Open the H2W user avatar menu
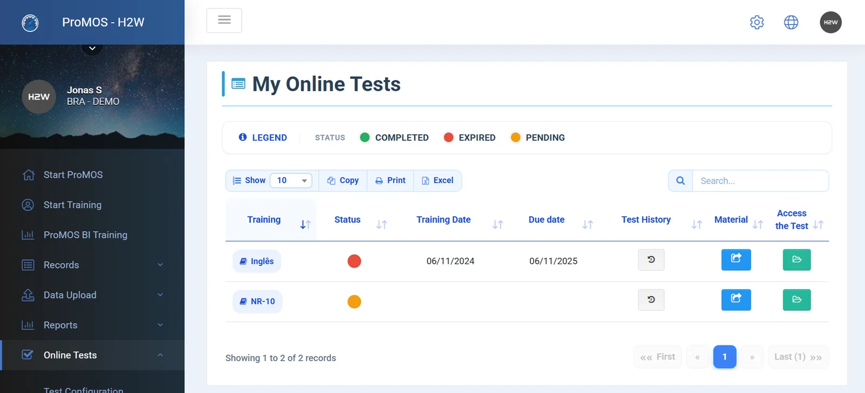This screenshot has height=393, width=865. point(830,22)
